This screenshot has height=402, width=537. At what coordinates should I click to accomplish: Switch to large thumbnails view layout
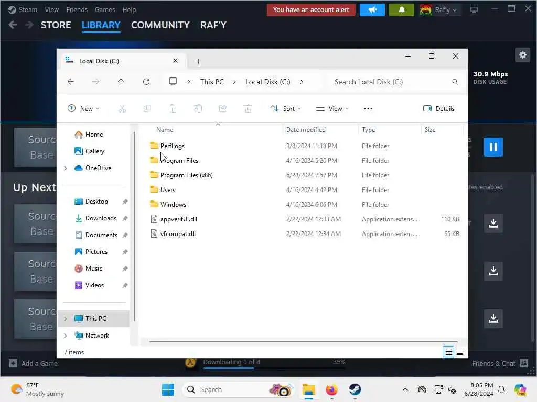pos(460,352)
